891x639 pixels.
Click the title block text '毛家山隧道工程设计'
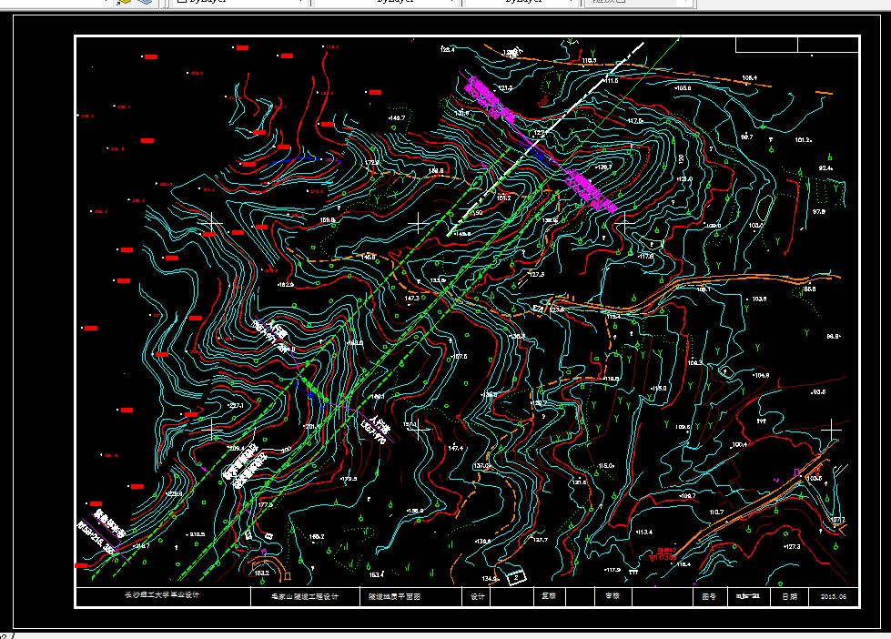[305, 596]
